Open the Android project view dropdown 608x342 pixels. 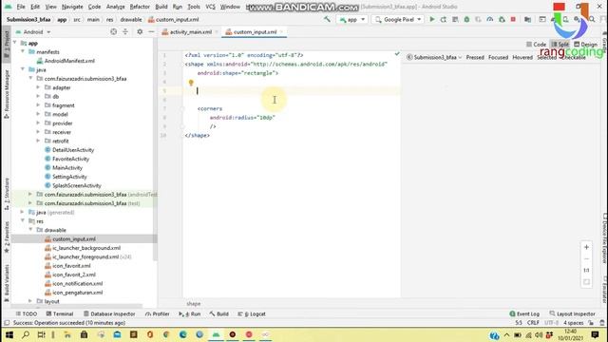(x=33, y=31)
